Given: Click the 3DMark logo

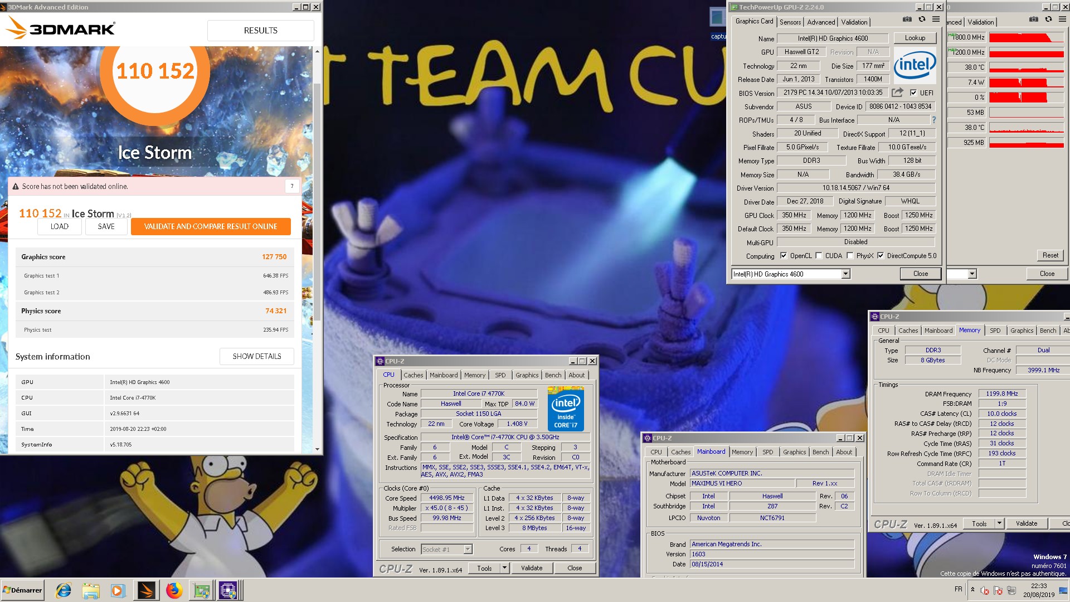Looking at the screenshot, I should tap(60, 28).
